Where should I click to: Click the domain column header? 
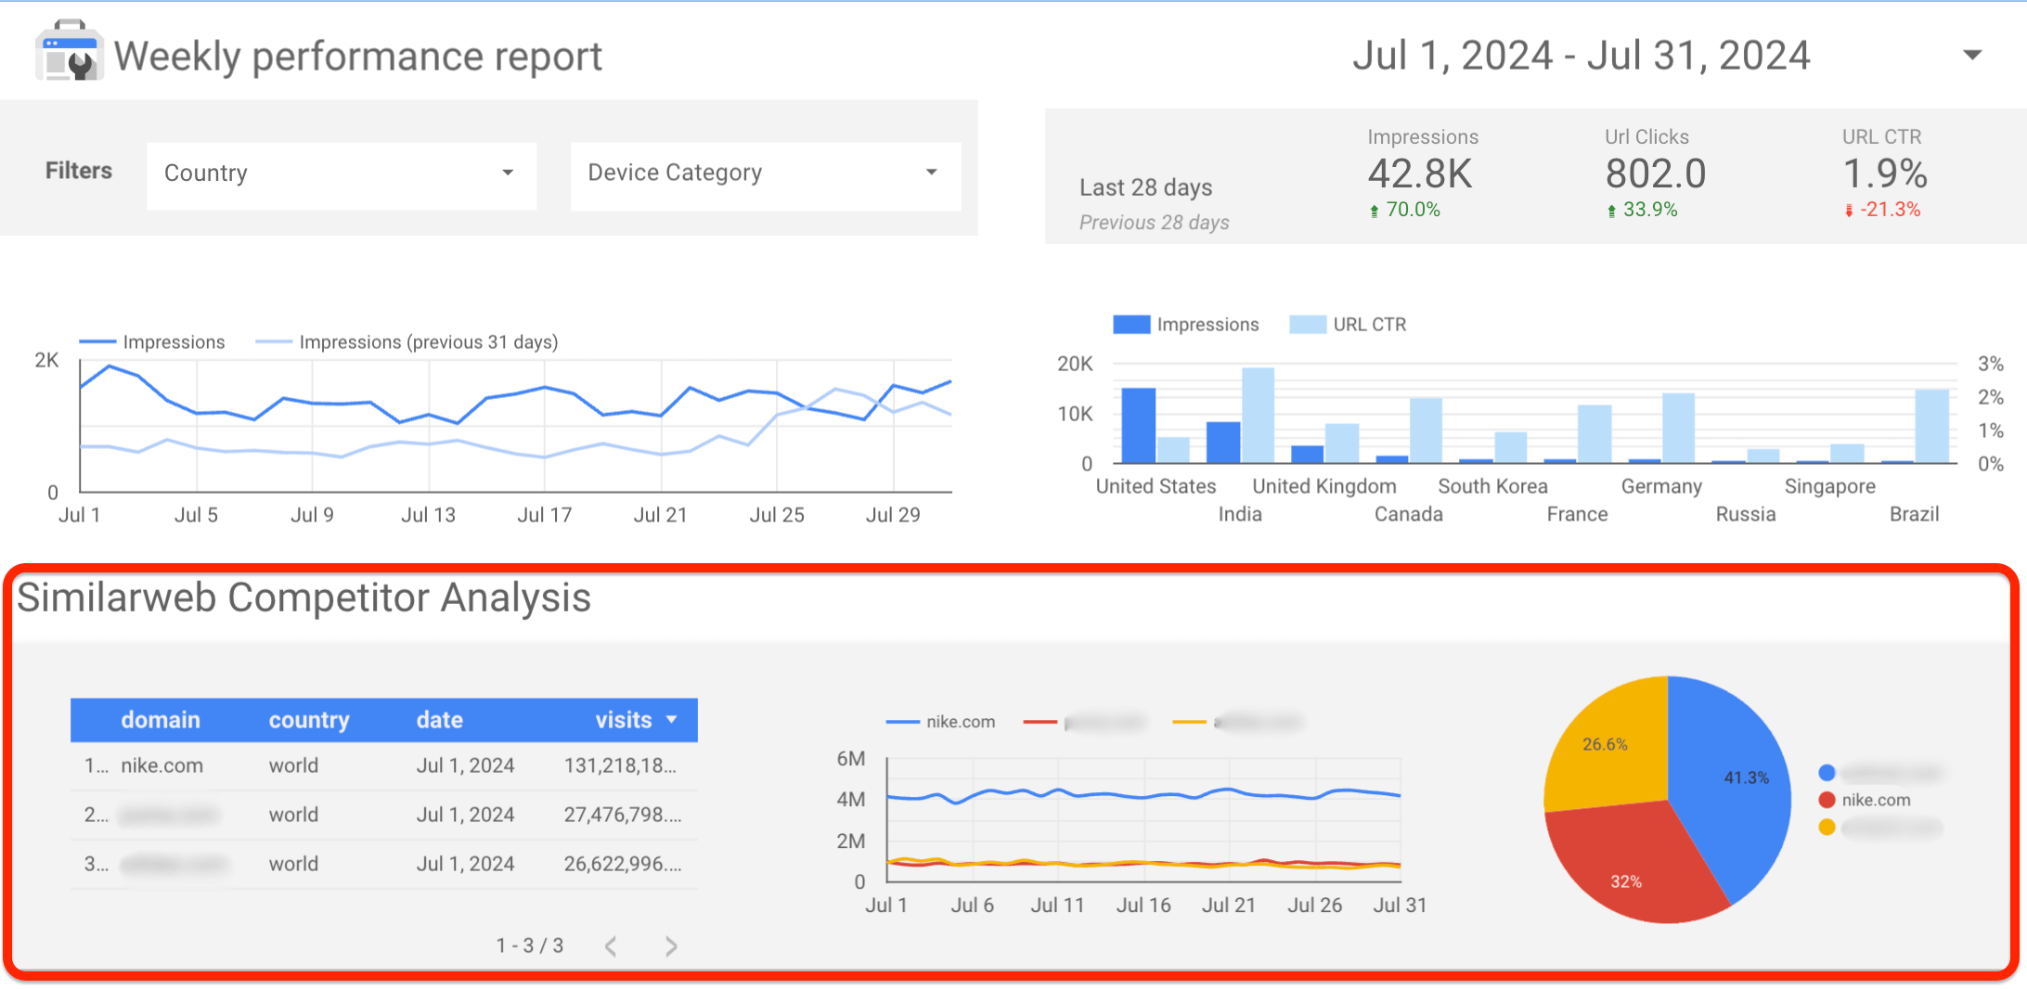(x=161, y=720)
